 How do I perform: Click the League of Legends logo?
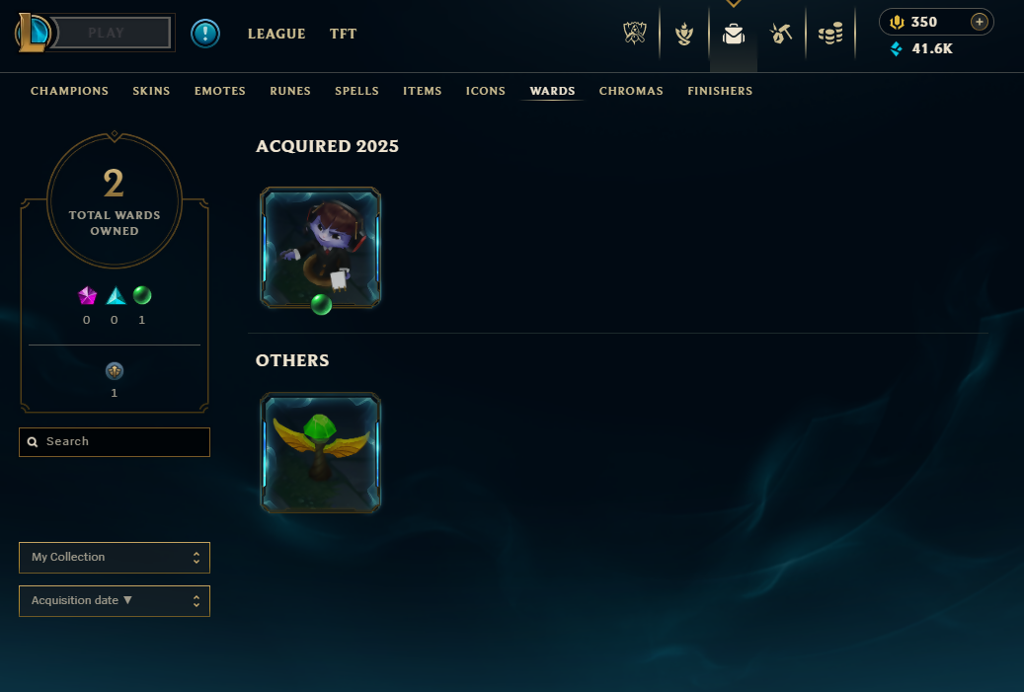[x=32, y=33]
